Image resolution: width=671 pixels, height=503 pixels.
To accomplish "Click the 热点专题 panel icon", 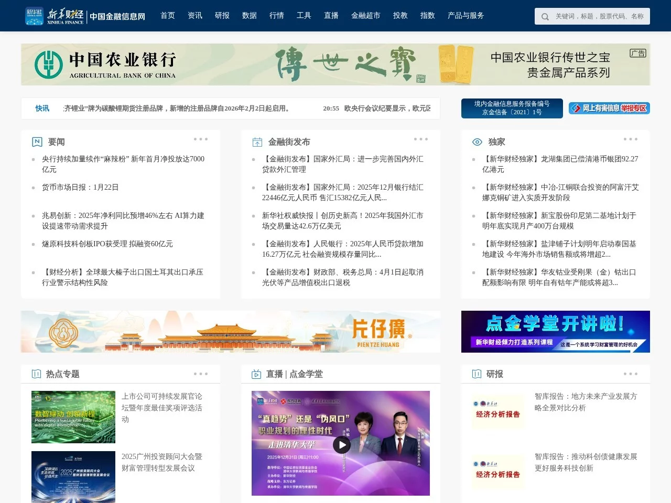I will pyautogui.click(x=36, y=374).
